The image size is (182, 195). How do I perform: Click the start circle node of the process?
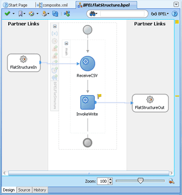(87, 30)
